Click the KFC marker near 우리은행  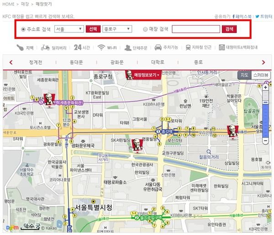(232, 132)
